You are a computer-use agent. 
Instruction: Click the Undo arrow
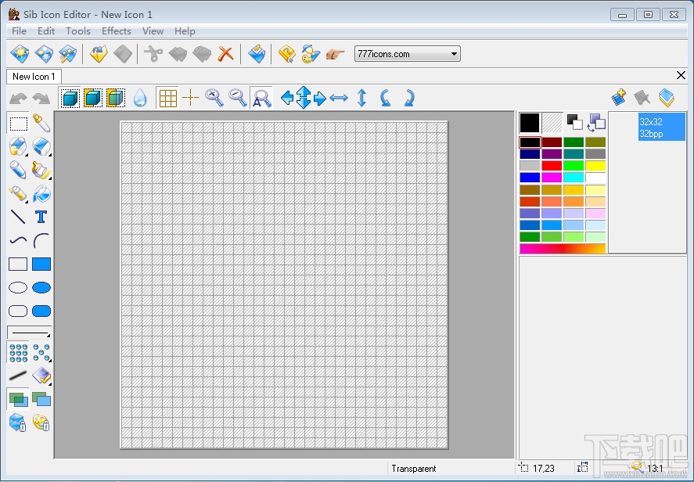[x=18, y=99]
